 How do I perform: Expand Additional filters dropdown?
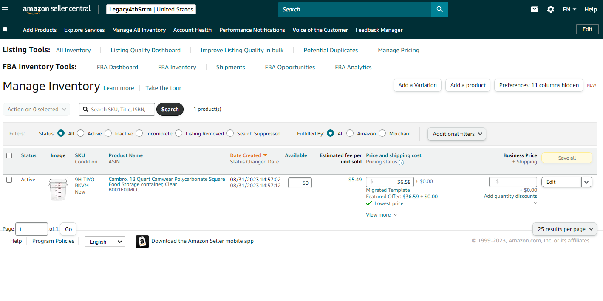pyautogui.click(x=457, y=134)
